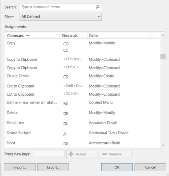This screenshot has width=169, height=176.
Task: Select the DR shortcut cell
Action: pyautogui.click(x=66, y=144)
